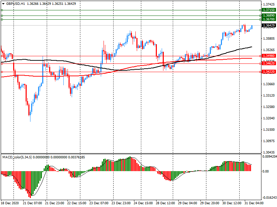Click the GBPUSD,H1 symbol title text

pos(16,3)
